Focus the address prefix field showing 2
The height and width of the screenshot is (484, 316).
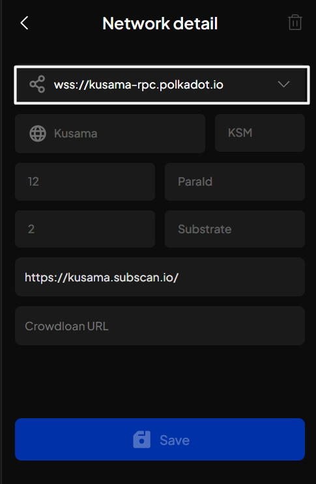pos(85,229)
